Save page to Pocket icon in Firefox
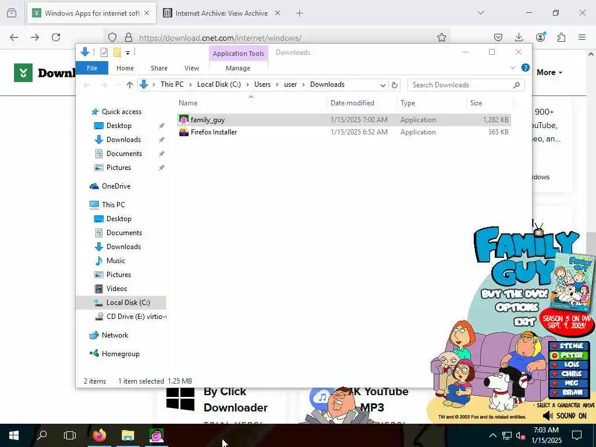Viewport: 596px width, 447px height. 498,37
